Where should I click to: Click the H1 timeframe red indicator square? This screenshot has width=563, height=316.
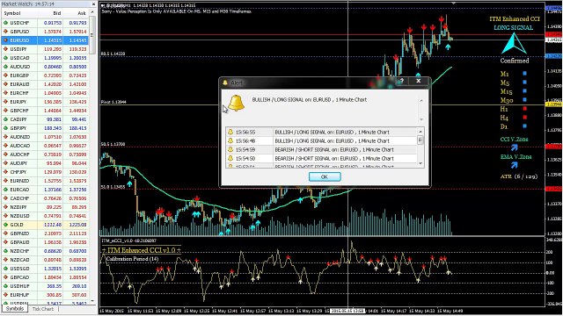524,109
